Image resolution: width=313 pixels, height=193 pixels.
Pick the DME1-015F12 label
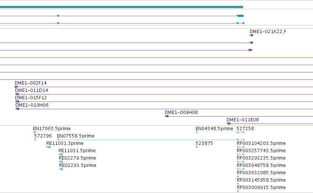tap(31, 97)
